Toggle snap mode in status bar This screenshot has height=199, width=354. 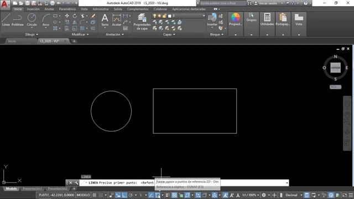(101, 195)
